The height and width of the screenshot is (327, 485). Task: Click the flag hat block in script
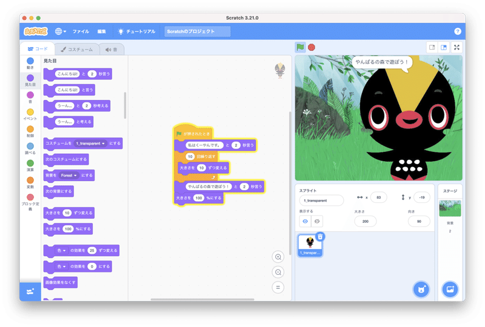(x=193, y=132)
